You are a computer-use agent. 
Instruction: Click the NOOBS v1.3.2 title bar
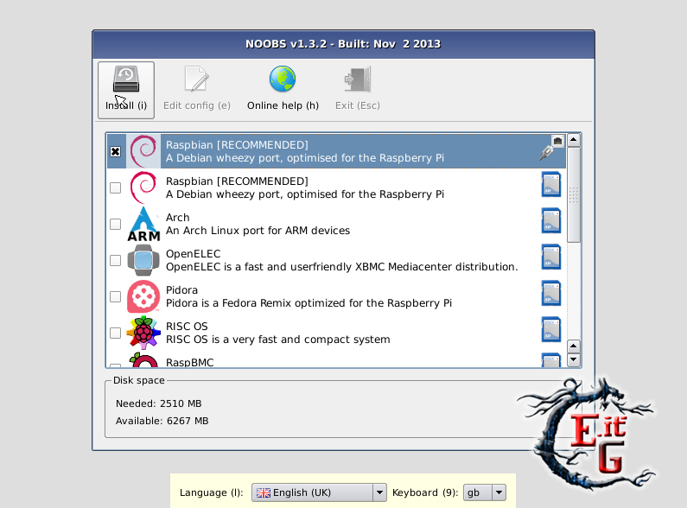344,44
